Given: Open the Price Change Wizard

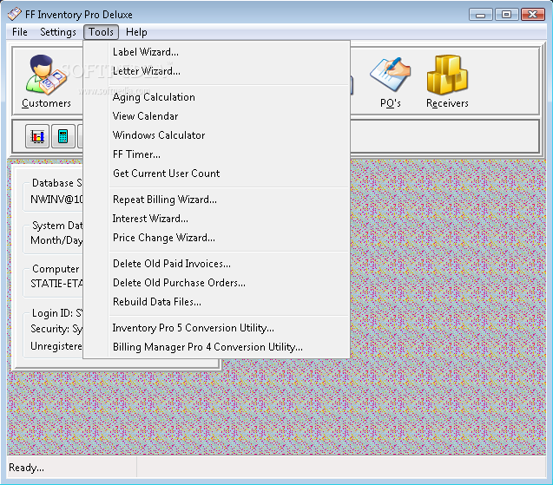Looking at the screenshot, I should coord(216,238).
